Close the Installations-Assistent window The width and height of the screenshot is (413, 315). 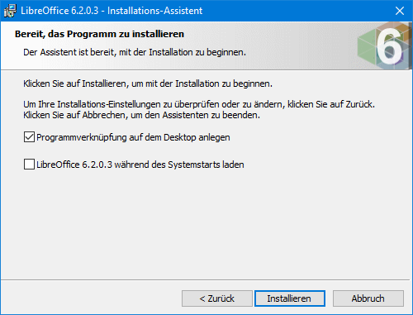tap(400, 11)
